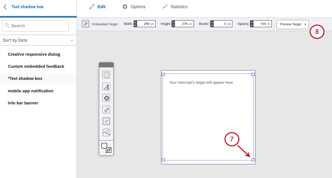
Task: Add a close button element from palette
Action: (x=106, y=98)
